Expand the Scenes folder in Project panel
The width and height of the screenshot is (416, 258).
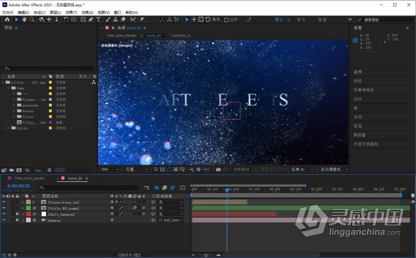pyautogui.click(x=14, y=111)
